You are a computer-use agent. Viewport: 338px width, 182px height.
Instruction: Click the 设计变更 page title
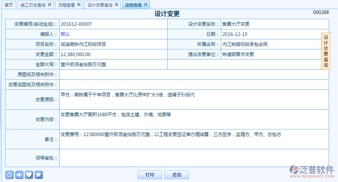[x=167, y=14]
